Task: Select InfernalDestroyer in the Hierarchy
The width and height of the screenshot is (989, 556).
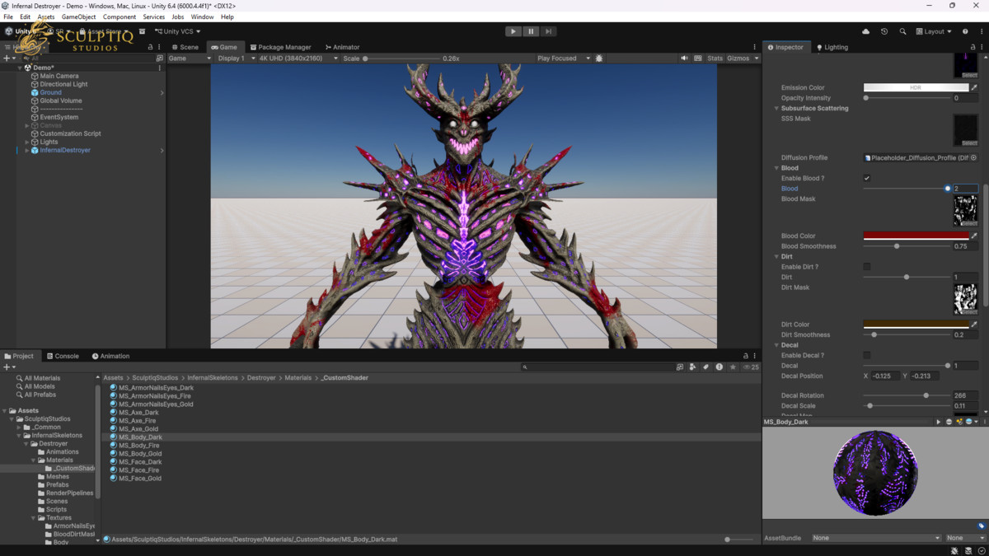Action: coord(65,150)
